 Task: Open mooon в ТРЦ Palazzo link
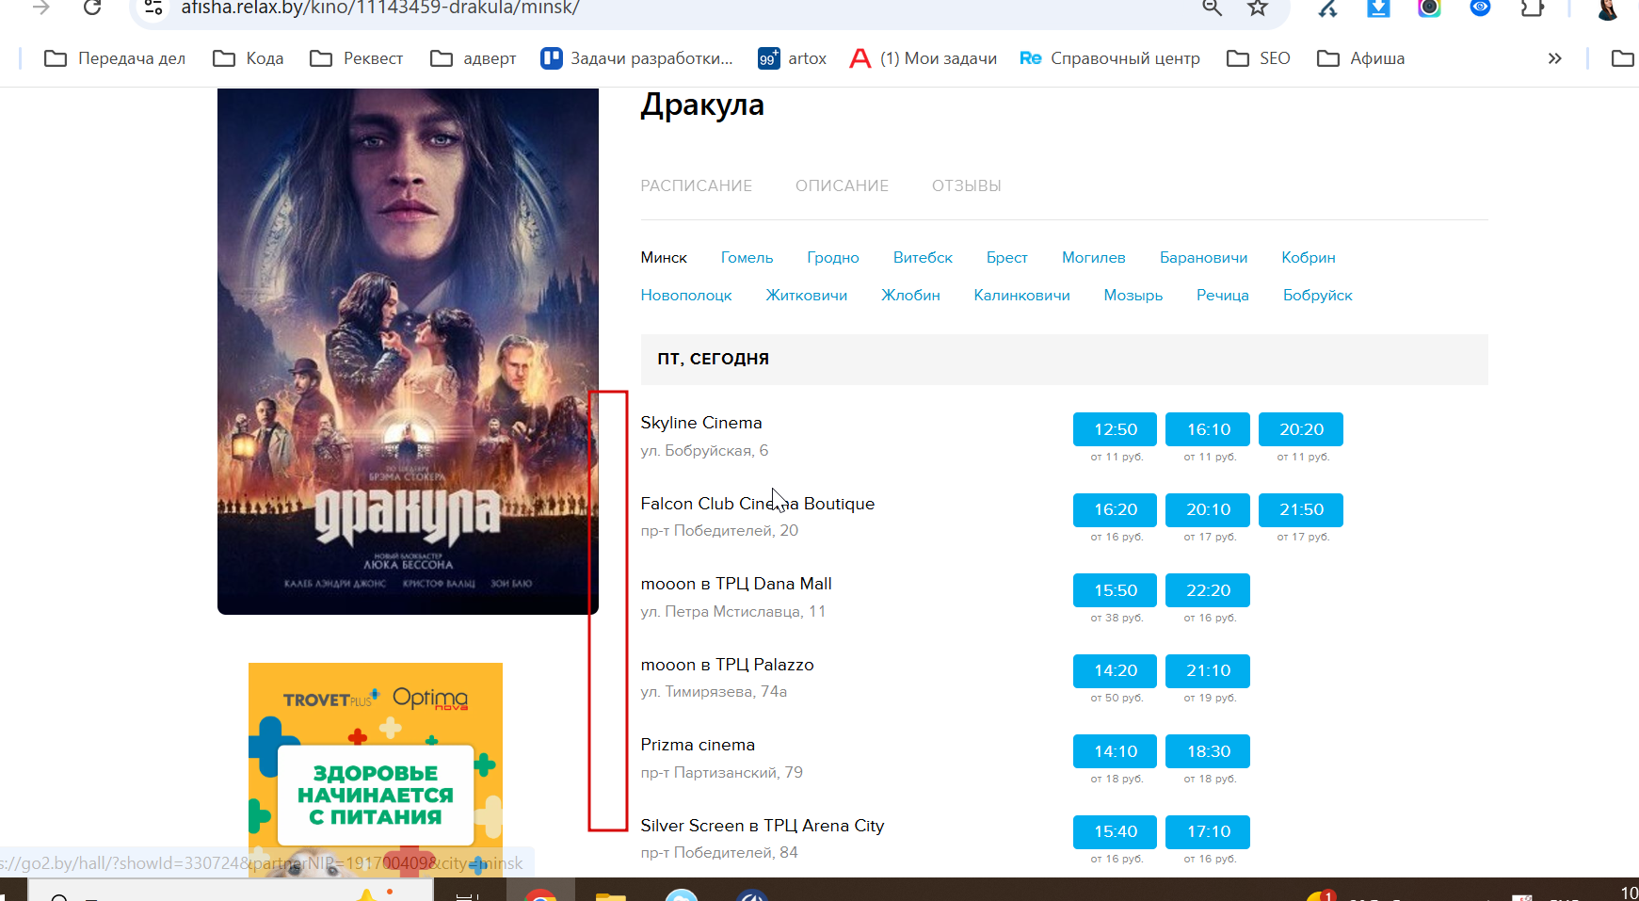point(728,665)
